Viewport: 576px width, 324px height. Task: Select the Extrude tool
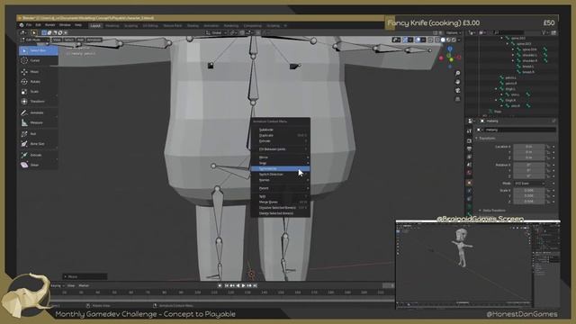(x=38, y=155)
